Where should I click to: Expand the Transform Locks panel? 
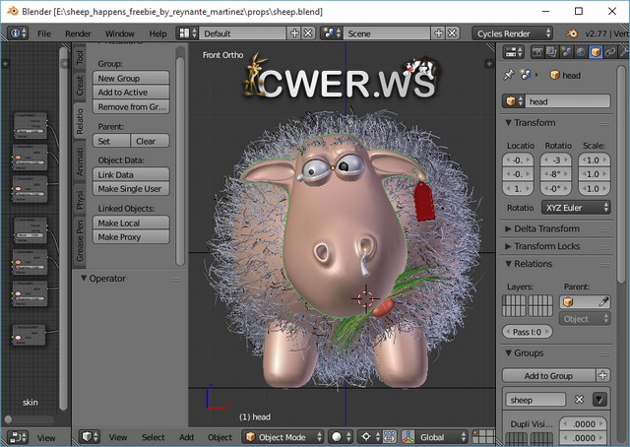click(x=547, y=246)
